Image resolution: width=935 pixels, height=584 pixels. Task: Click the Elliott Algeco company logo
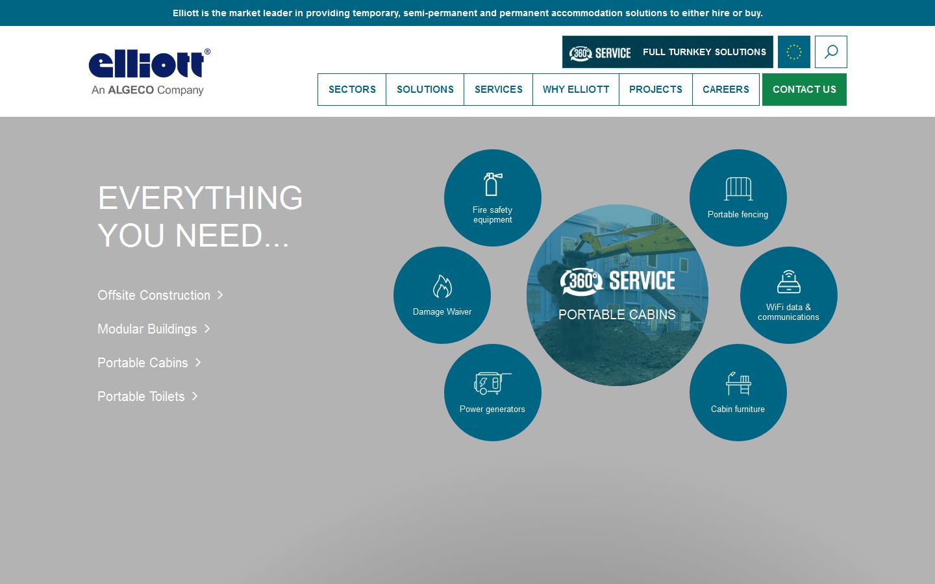pos(149,72)
